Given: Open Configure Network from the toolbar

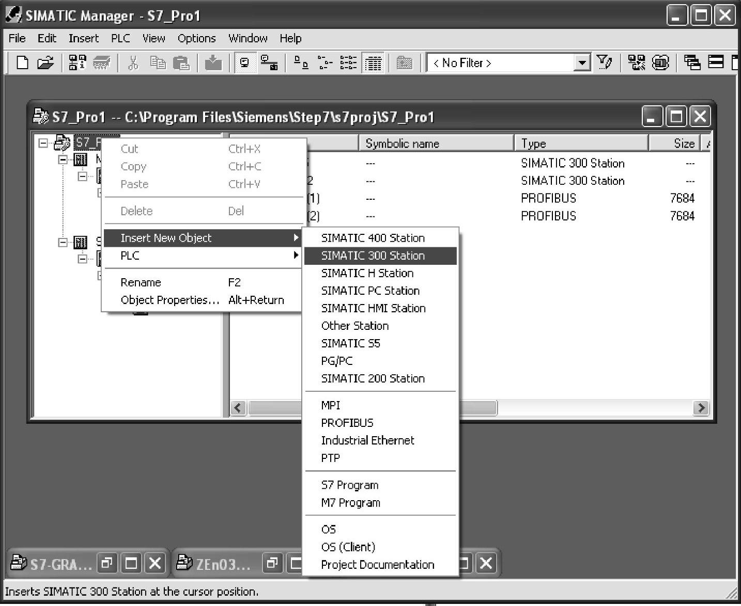Looking at the screenshot, I should 637,63.
